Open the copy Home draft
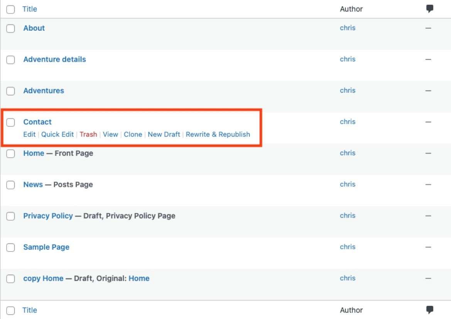This screenshot has width=451, height=319. point(43,278)
